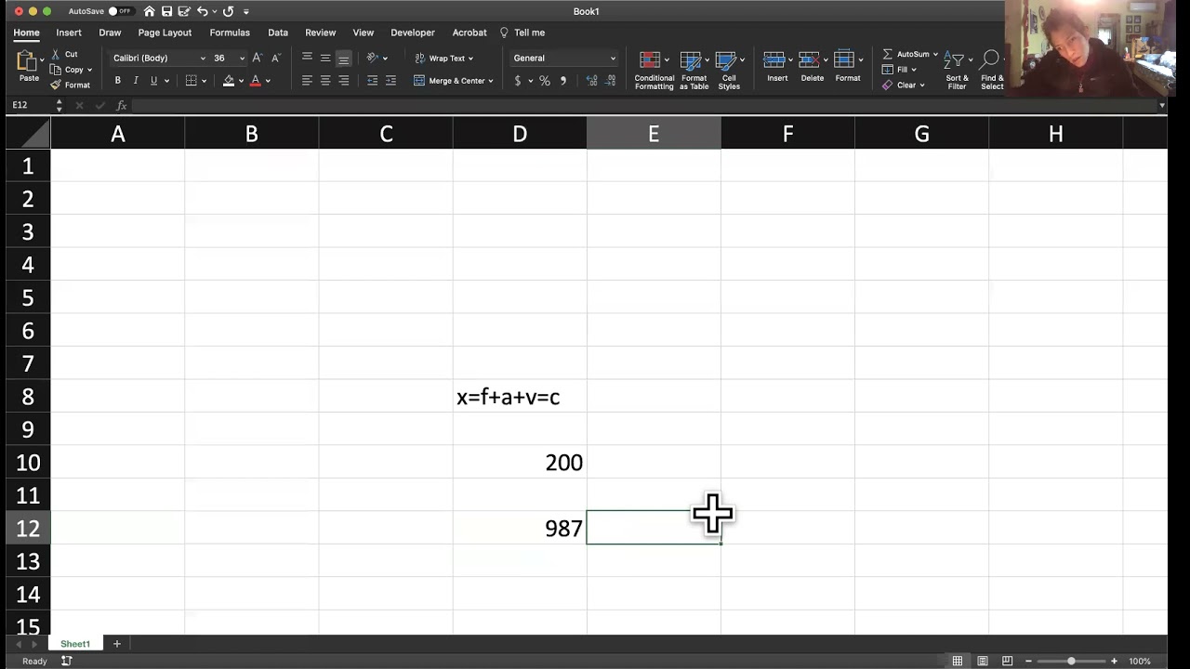Screen dimensions: 1190x669
Task: Switch to Page Break Preview in status bar
Action: pos(1007,661)
